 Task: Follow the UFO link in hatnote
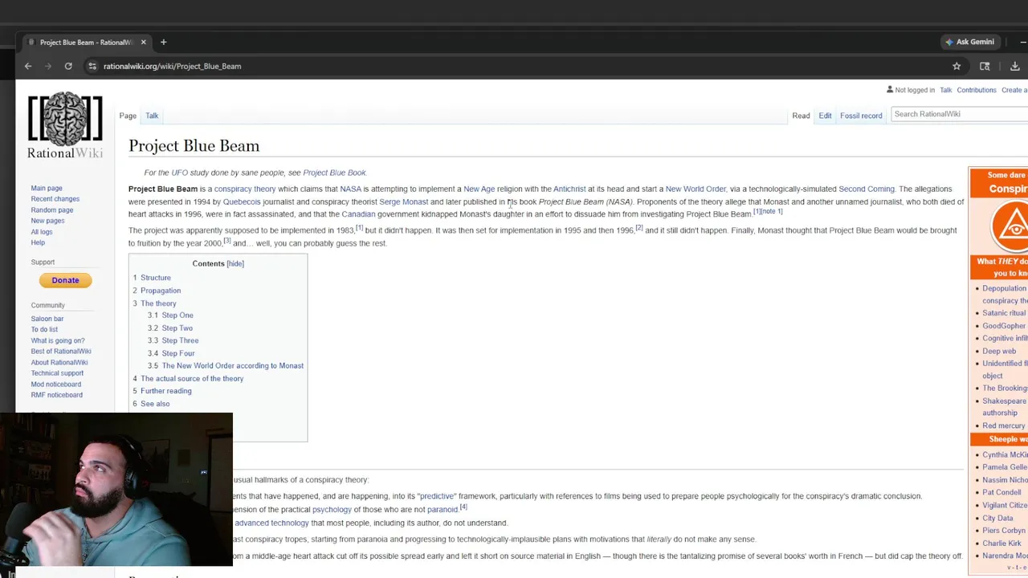coord(179,173)
